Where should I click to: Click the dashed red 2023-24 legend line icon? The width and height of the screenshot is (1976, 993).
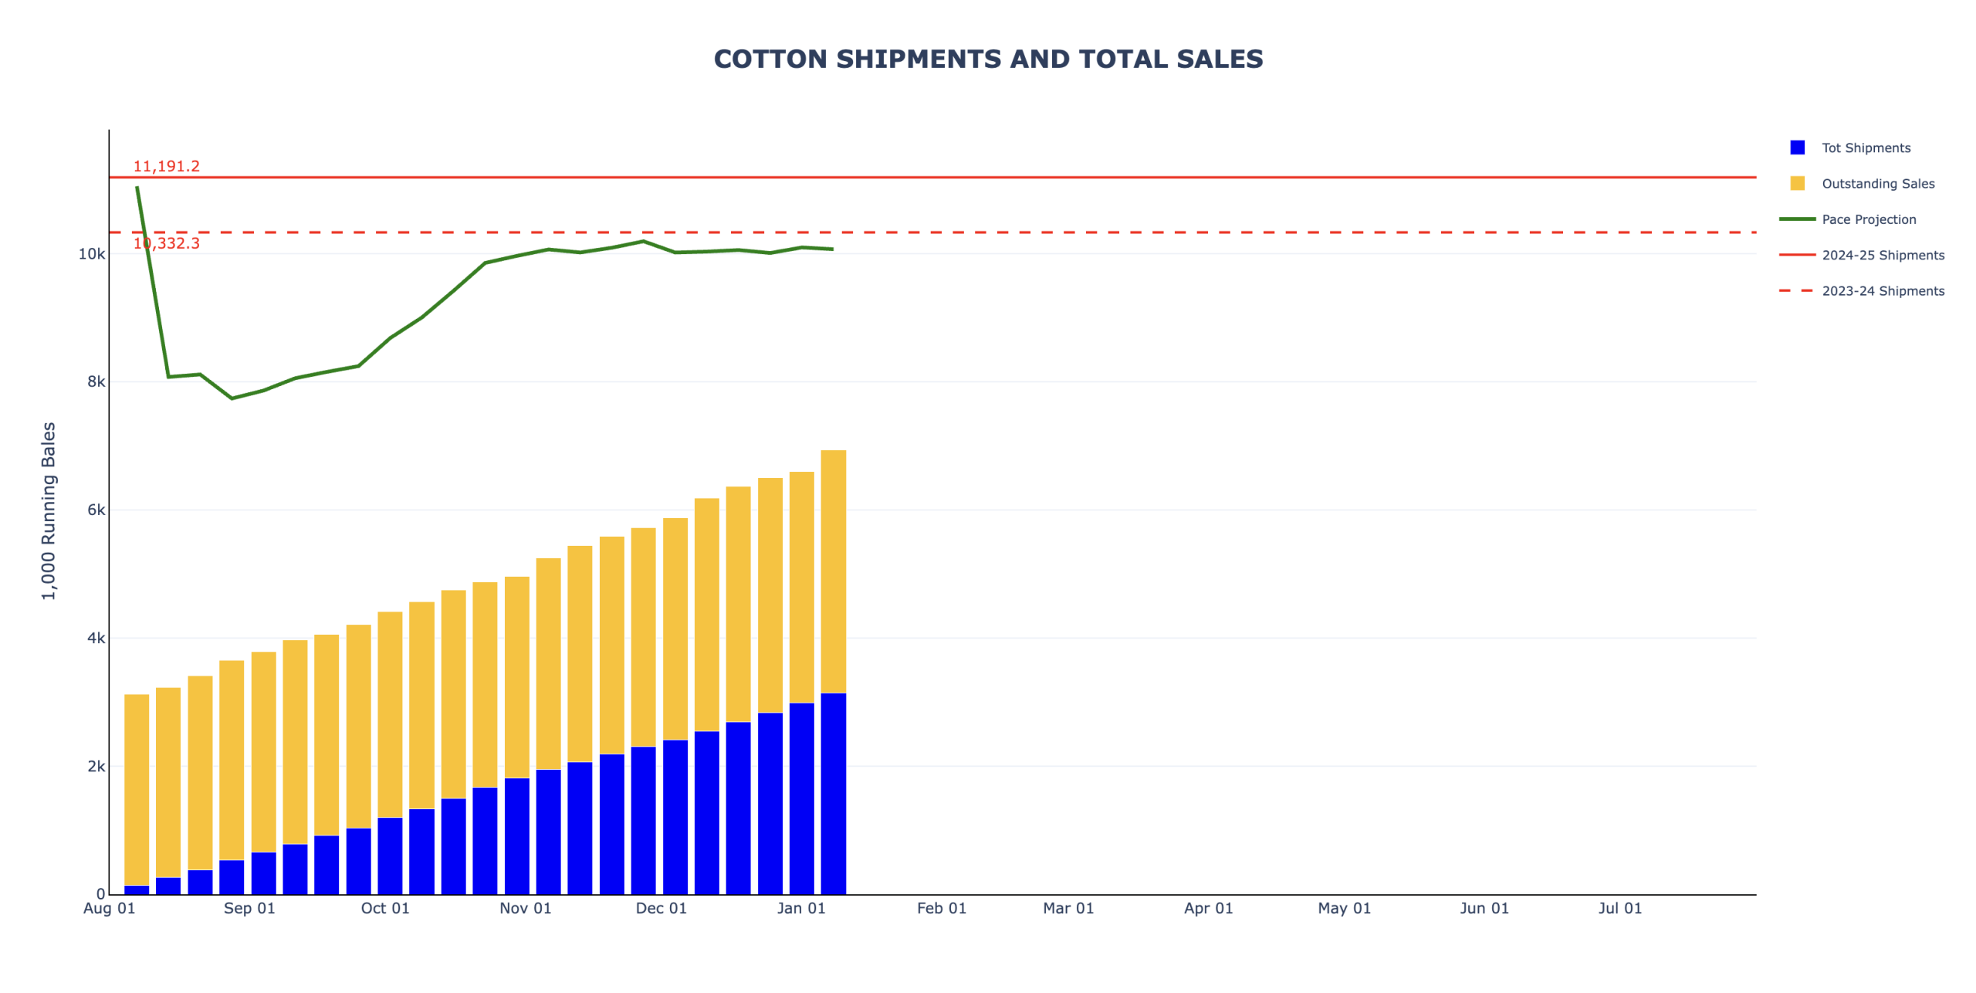1796,290
